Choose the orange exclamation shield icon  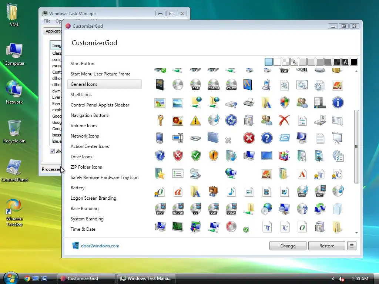tap(214, 156)
